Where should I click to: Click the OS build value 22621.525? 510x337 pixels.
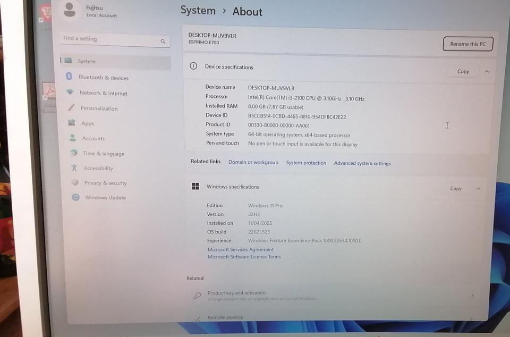tap(259, 232)
